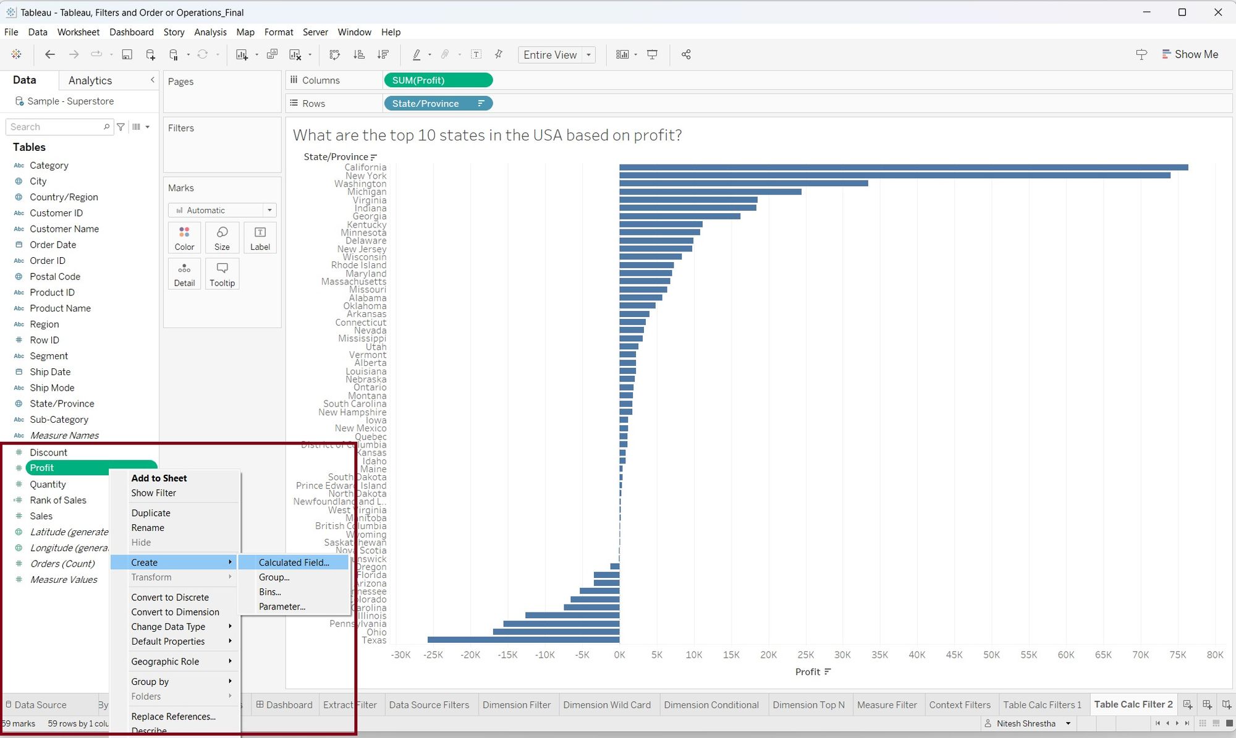The height and width of the screenshot is (738, 1236).
Task: Click the Color button on Marks card
Action: tap(184, 238)
